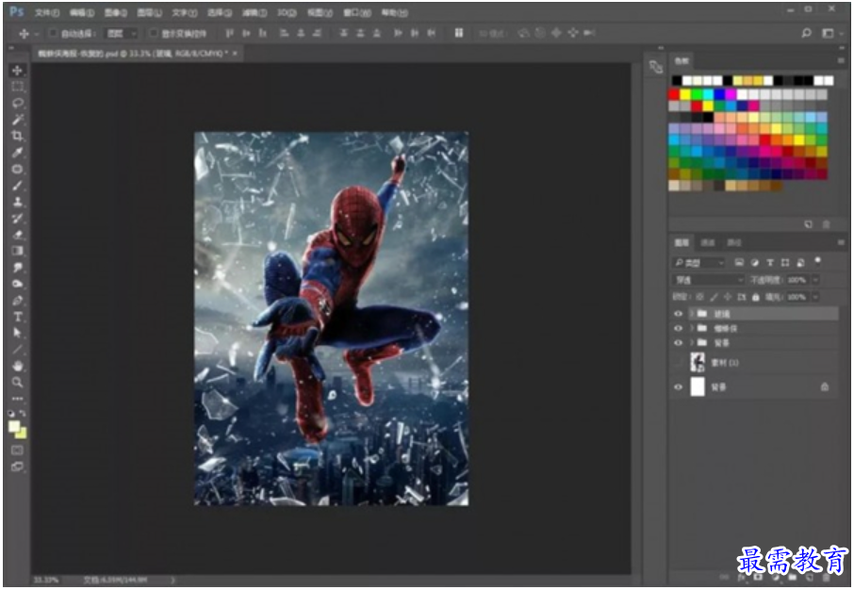Select the Path Selection tool
Screen dimensions: 854x590
(17, 333)
